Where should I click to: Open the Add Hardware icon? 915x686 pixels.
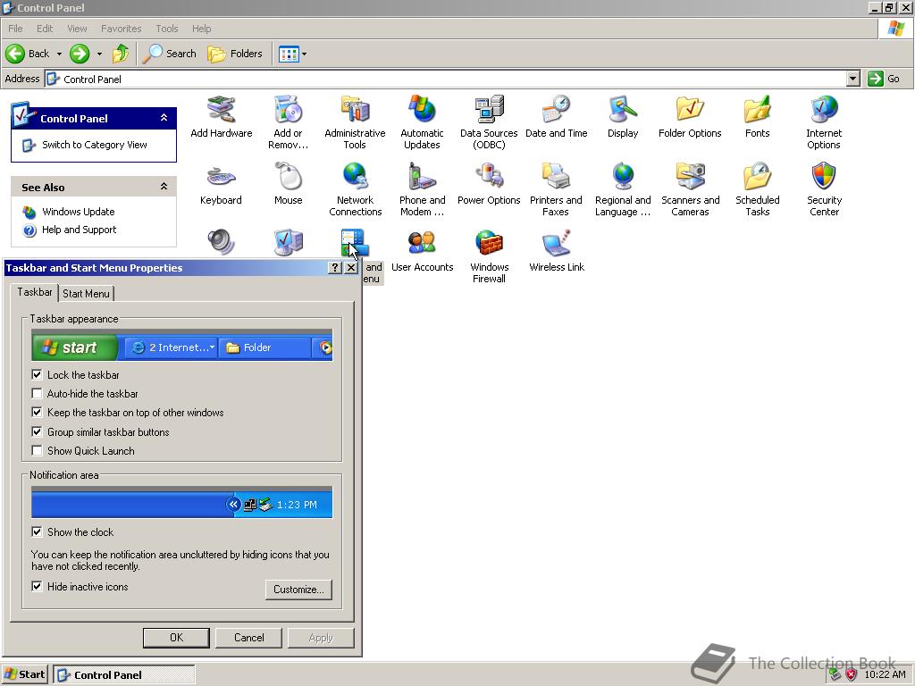tap(222, 110)
